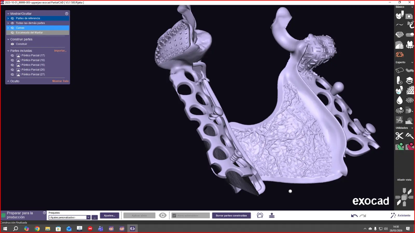Collapse the Partes incluidas section

(8, 51)
